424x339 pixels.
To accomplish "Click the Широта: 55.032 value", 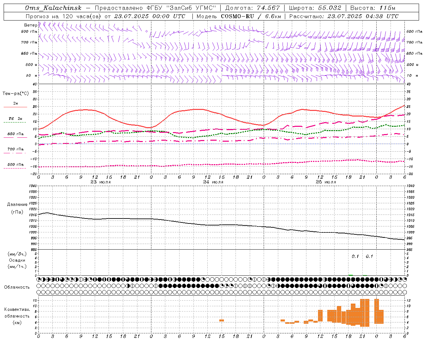I will 315,8.
